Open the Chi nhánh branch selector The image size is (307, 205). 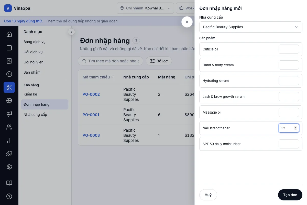pos(145,8)
